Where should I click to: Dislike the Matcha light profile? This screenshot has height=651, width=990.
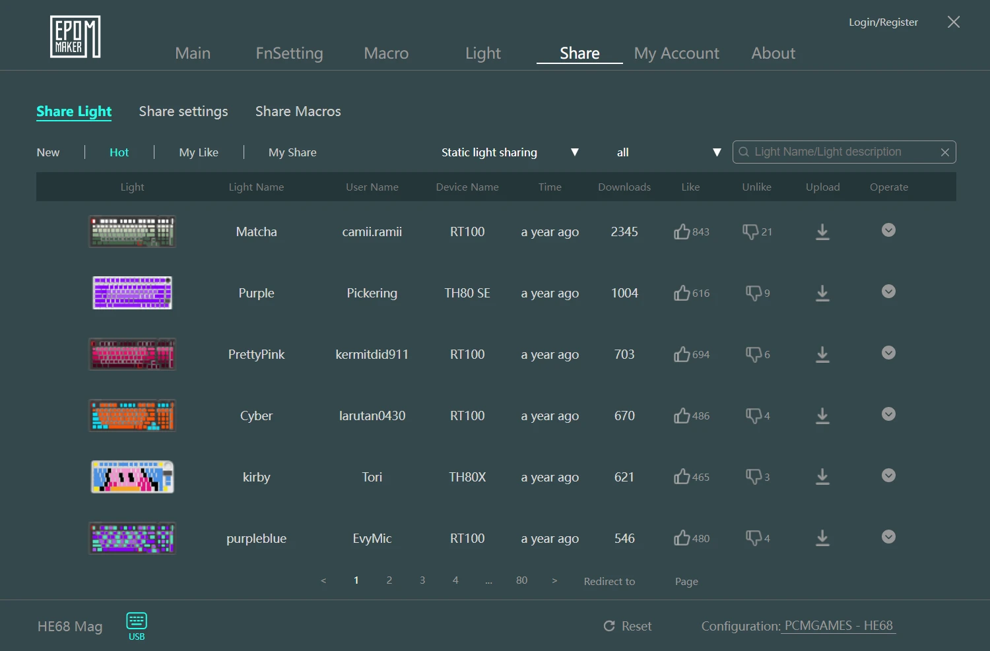point(750,232)
